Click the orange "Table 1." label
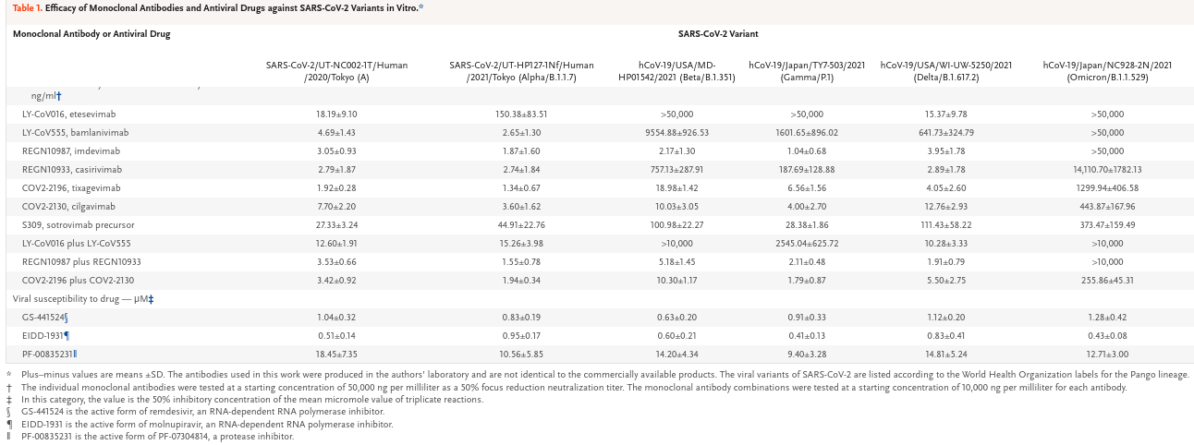 tap(27, 7)
